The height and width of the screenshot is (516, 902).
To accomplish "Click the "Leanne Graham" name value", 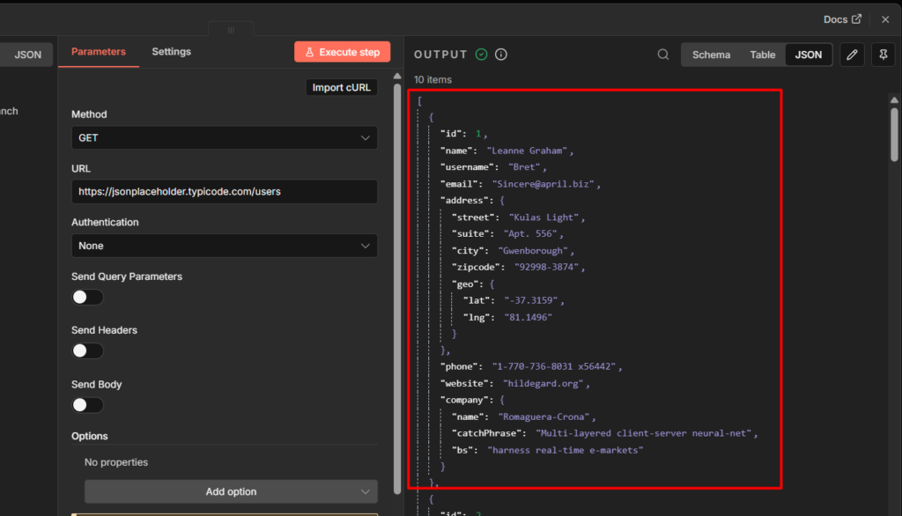I will (527, 151).
